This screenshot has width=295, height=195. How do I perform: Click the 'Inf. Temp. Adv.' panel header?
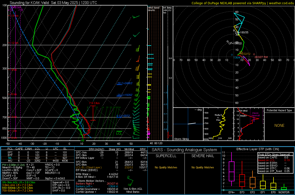167,10
